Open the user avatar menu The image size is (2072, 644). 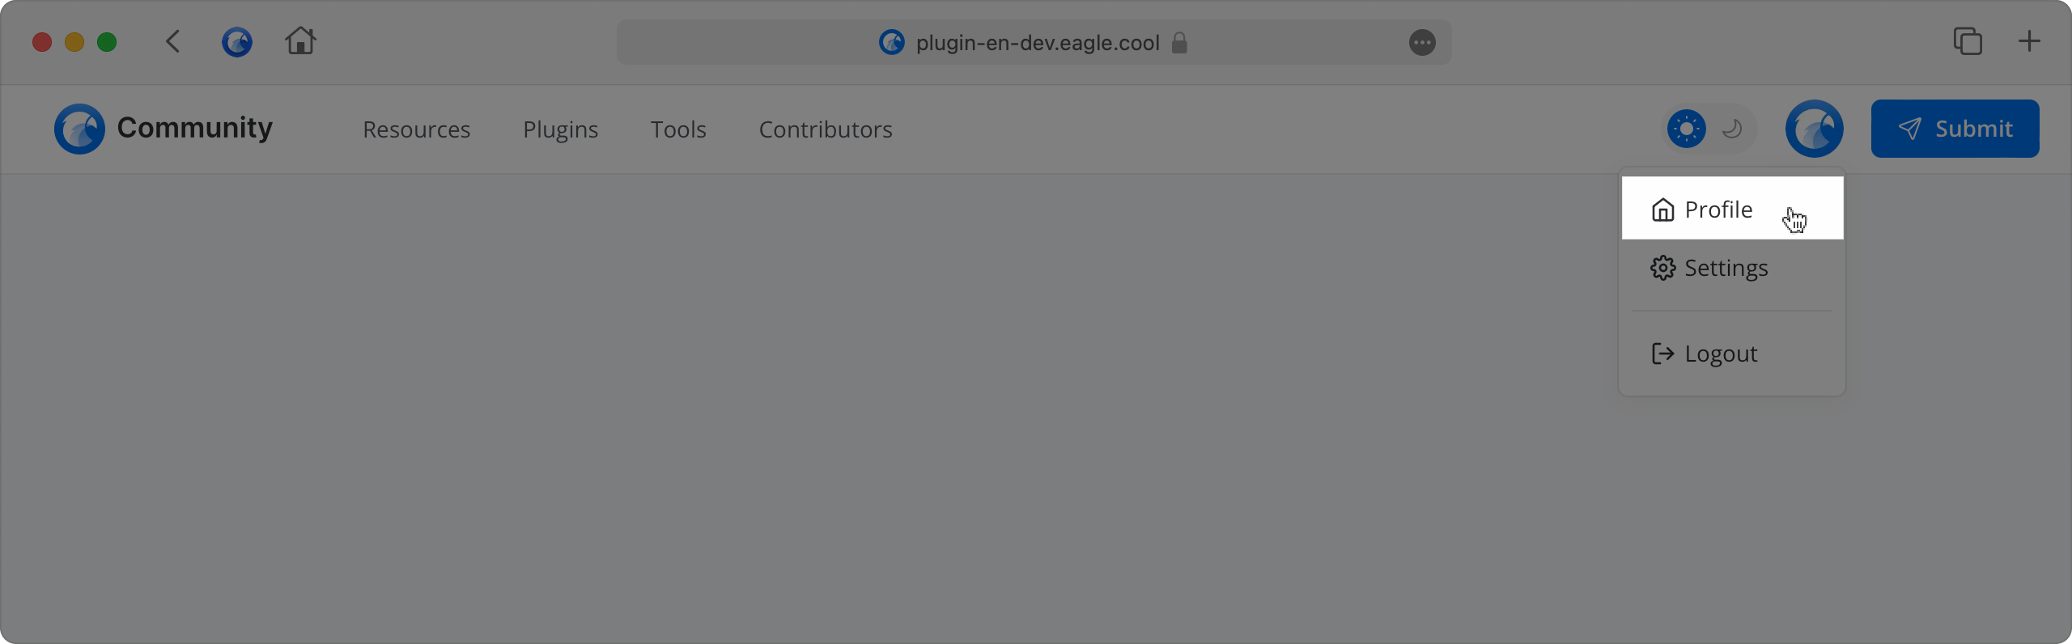pyautogui.click(x=1815, y=129)
